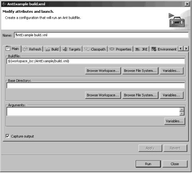
Task: Click Arguments box up arrow
Action: (182, 110)
